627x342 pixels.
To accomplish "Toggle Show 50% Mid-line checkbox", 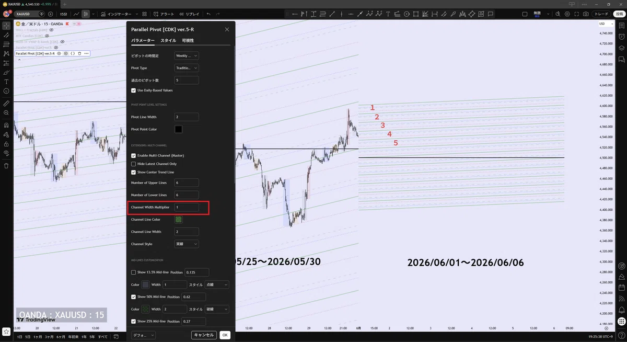I will 134,297.
